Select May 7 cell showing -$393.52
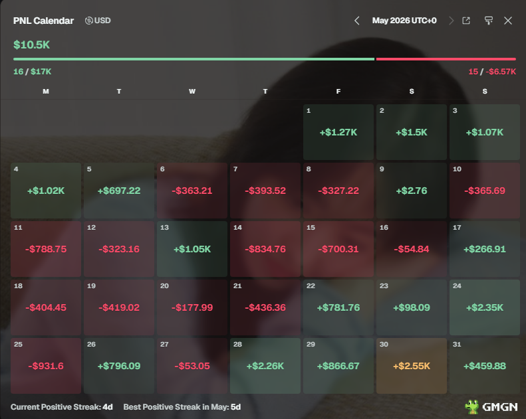This screenshot has height=419, width=526. [265, 191]
